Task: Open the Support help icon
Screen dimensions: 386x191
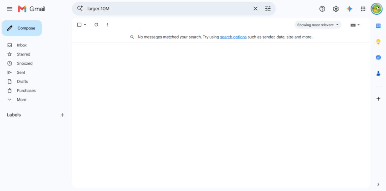Action: pyautogui.click(x=322, y=9)
